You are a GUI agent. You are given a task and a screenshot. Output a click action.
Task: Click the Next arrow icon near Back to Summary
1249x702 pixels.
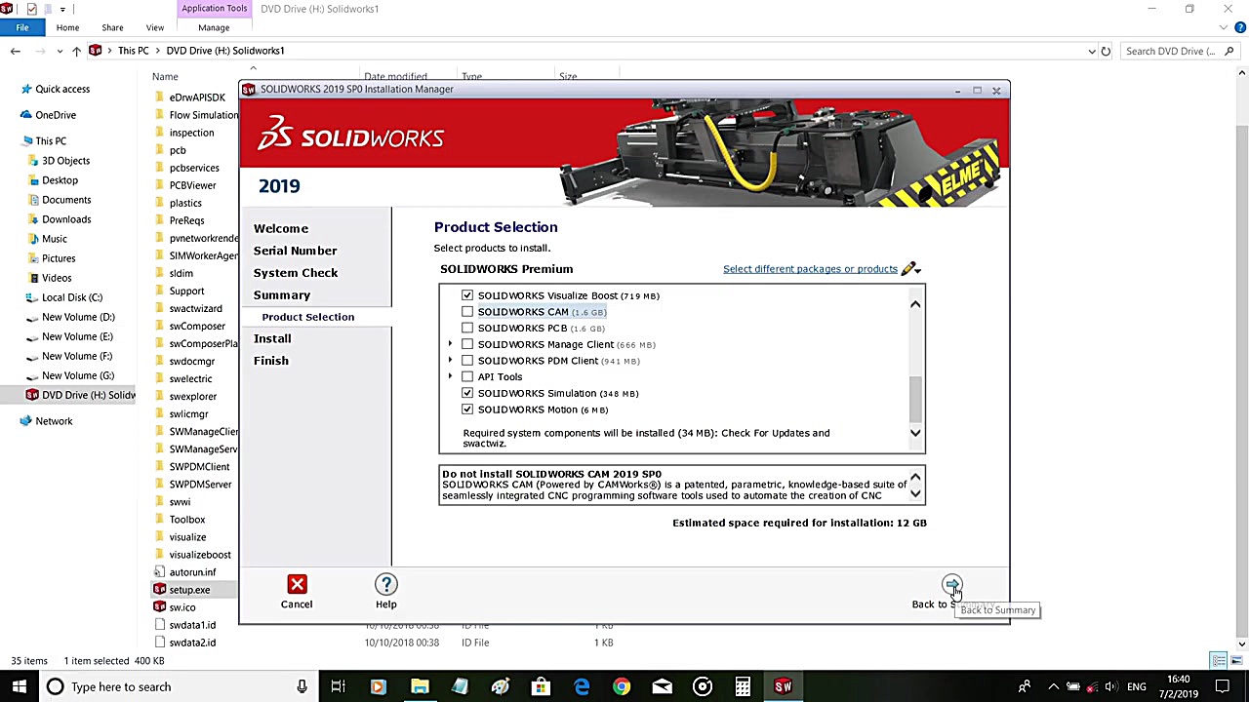pyautogui.click(x=951, y=585)
